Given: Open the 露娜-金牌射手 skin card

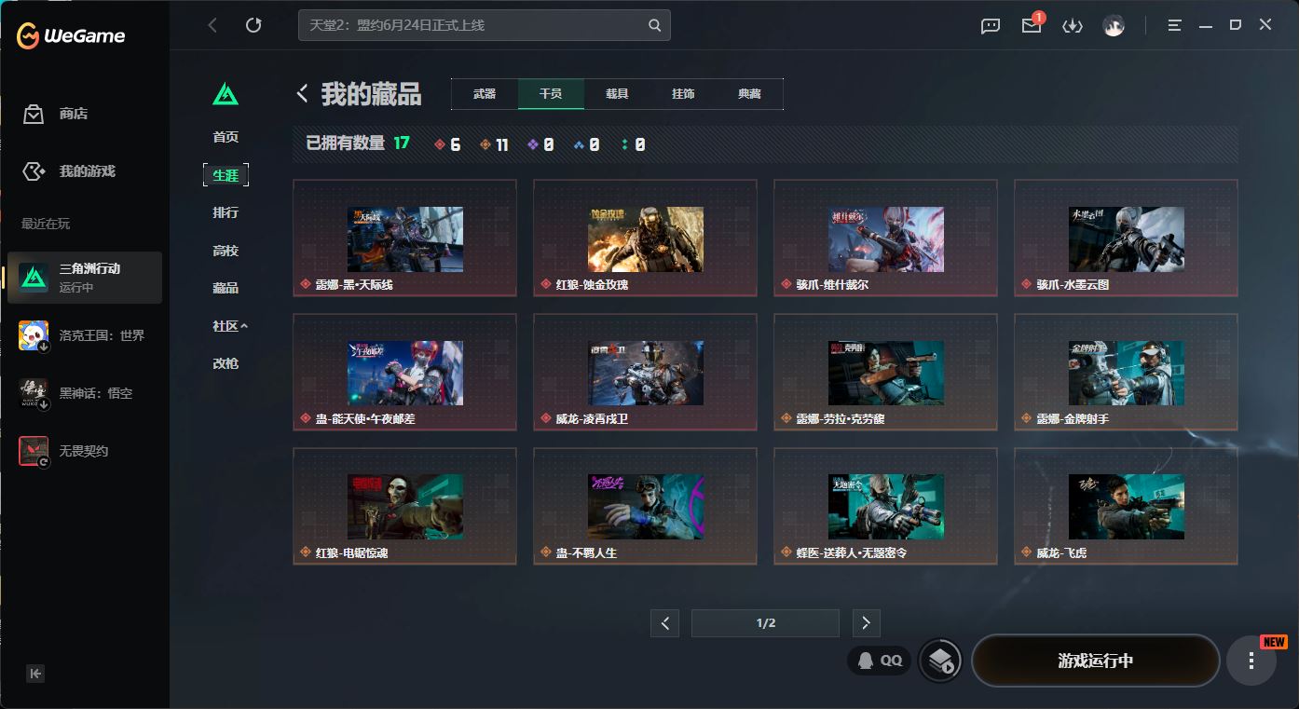Looking at the screenshot, I should [1126, 372].
